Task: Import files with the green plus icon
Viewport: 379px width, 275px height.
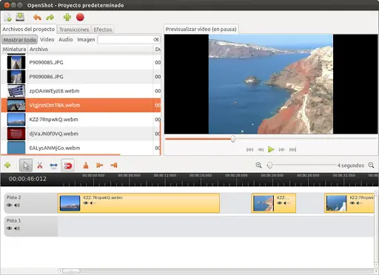Action: coord(67,17)
